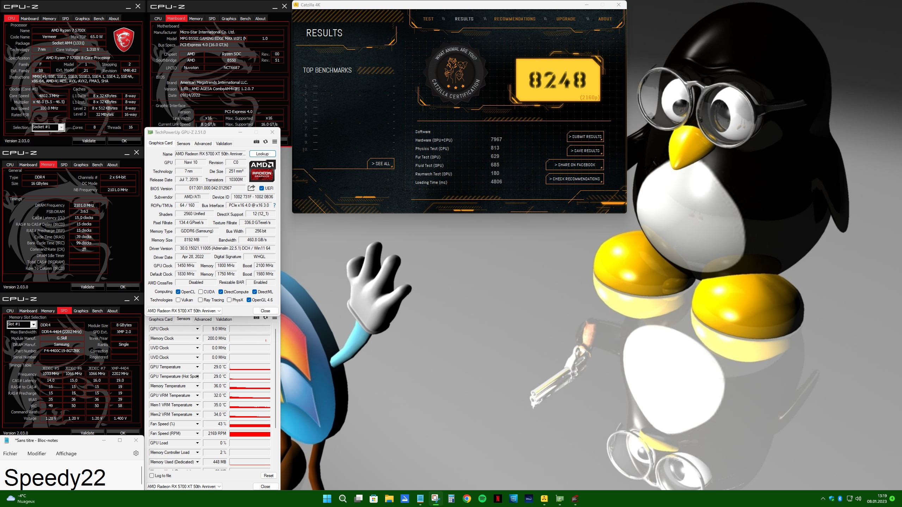This screenshot has width=902, height=507.
Task: Click the Reset button in GPU-Z sensors
Action: 268,476
